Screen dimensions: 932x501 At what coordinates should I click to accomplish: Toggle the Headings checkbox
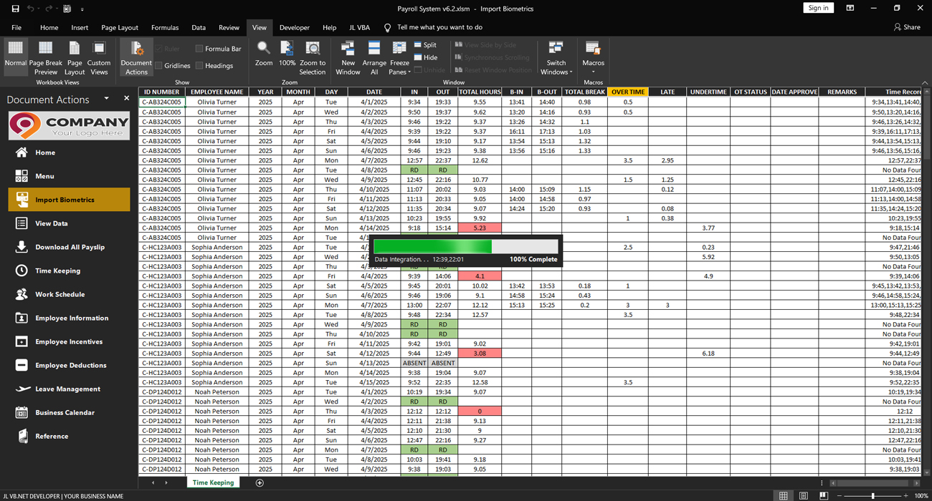point(199,65)
